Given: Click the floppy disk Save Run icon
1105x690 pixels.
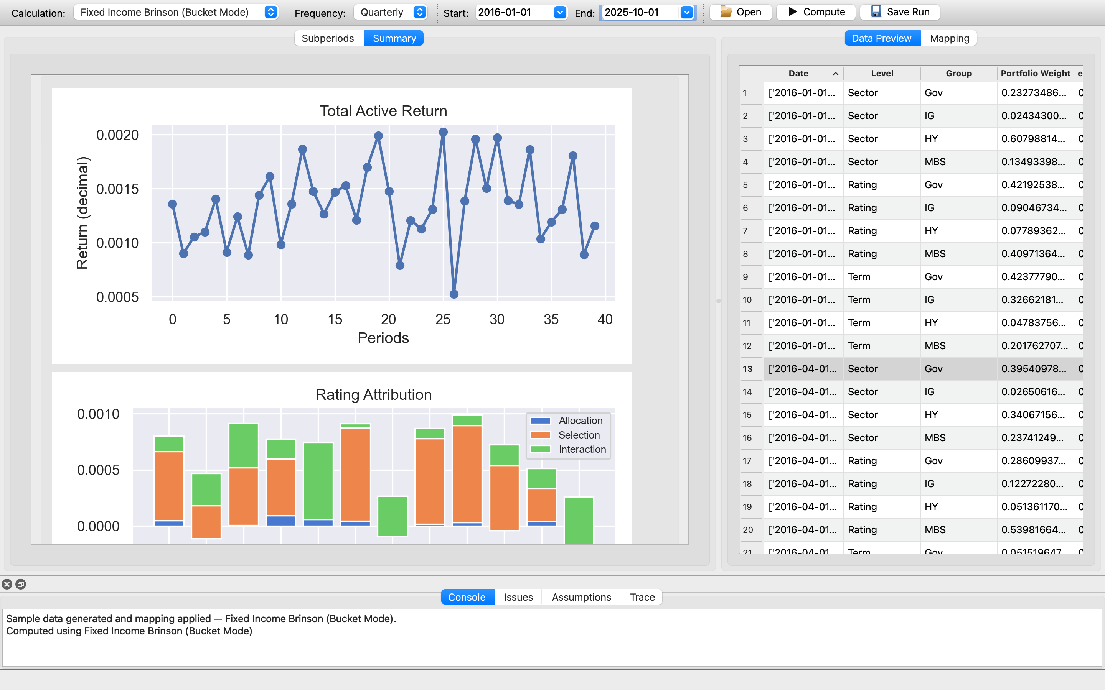Looking at the screenshot, I should [876, 12].
